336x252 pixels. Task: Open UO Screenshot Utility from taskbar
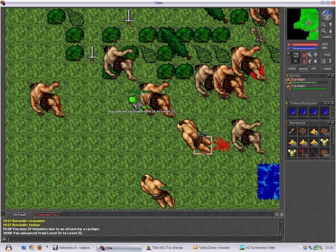tap(257, 248)
